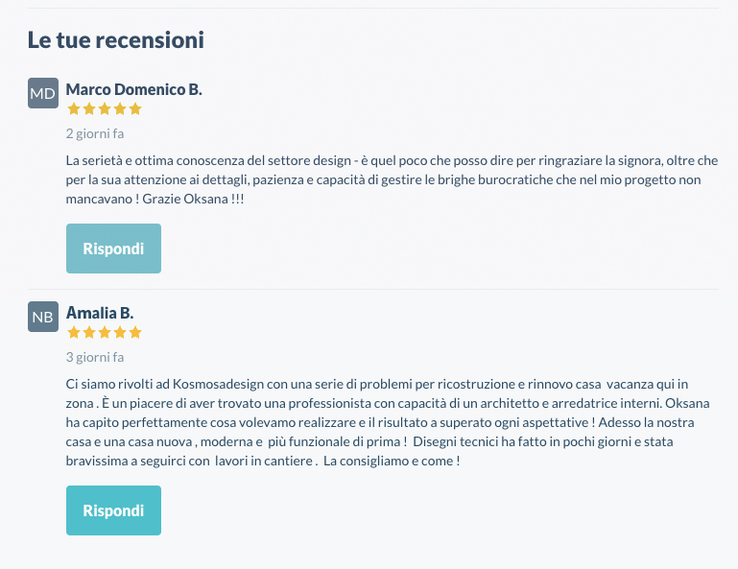Click the NB avatar beside Amalia B.
The width and height of the screenshot is (738, 569).
(43, 317)
